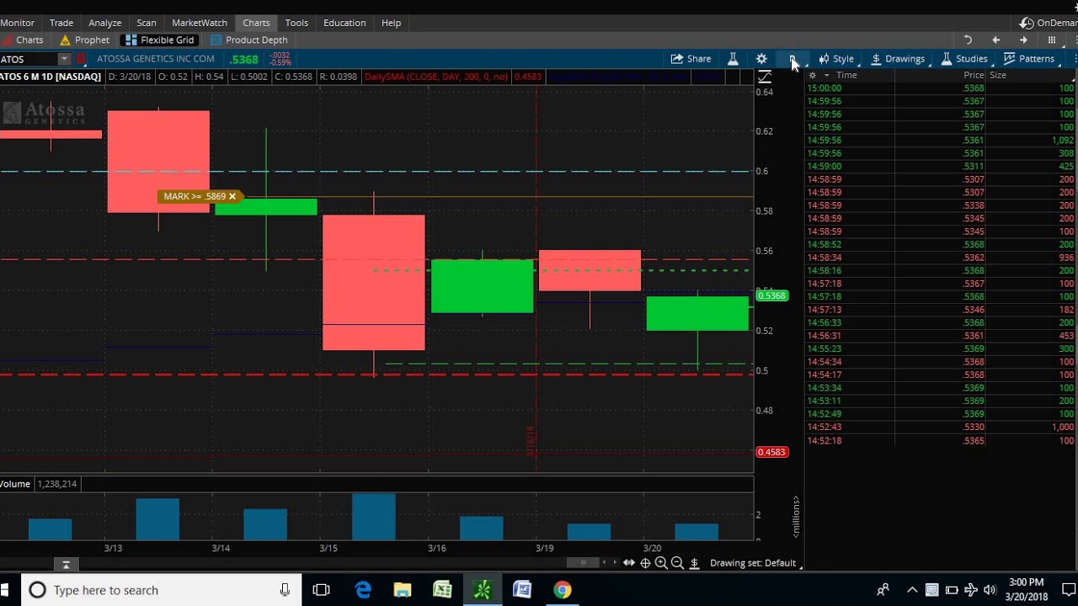
Task: Expand the ATOS symbol selector dropdown
Action: pyautogui.click(x=64, y=59)
